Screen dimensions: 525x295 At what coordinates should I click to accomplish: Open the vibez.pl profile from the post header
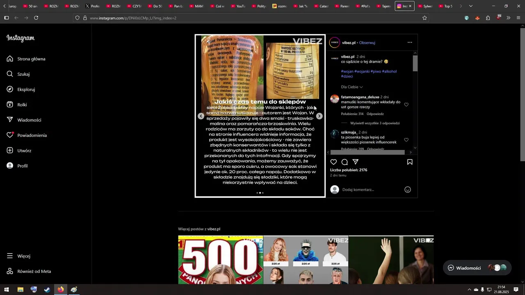349,43
